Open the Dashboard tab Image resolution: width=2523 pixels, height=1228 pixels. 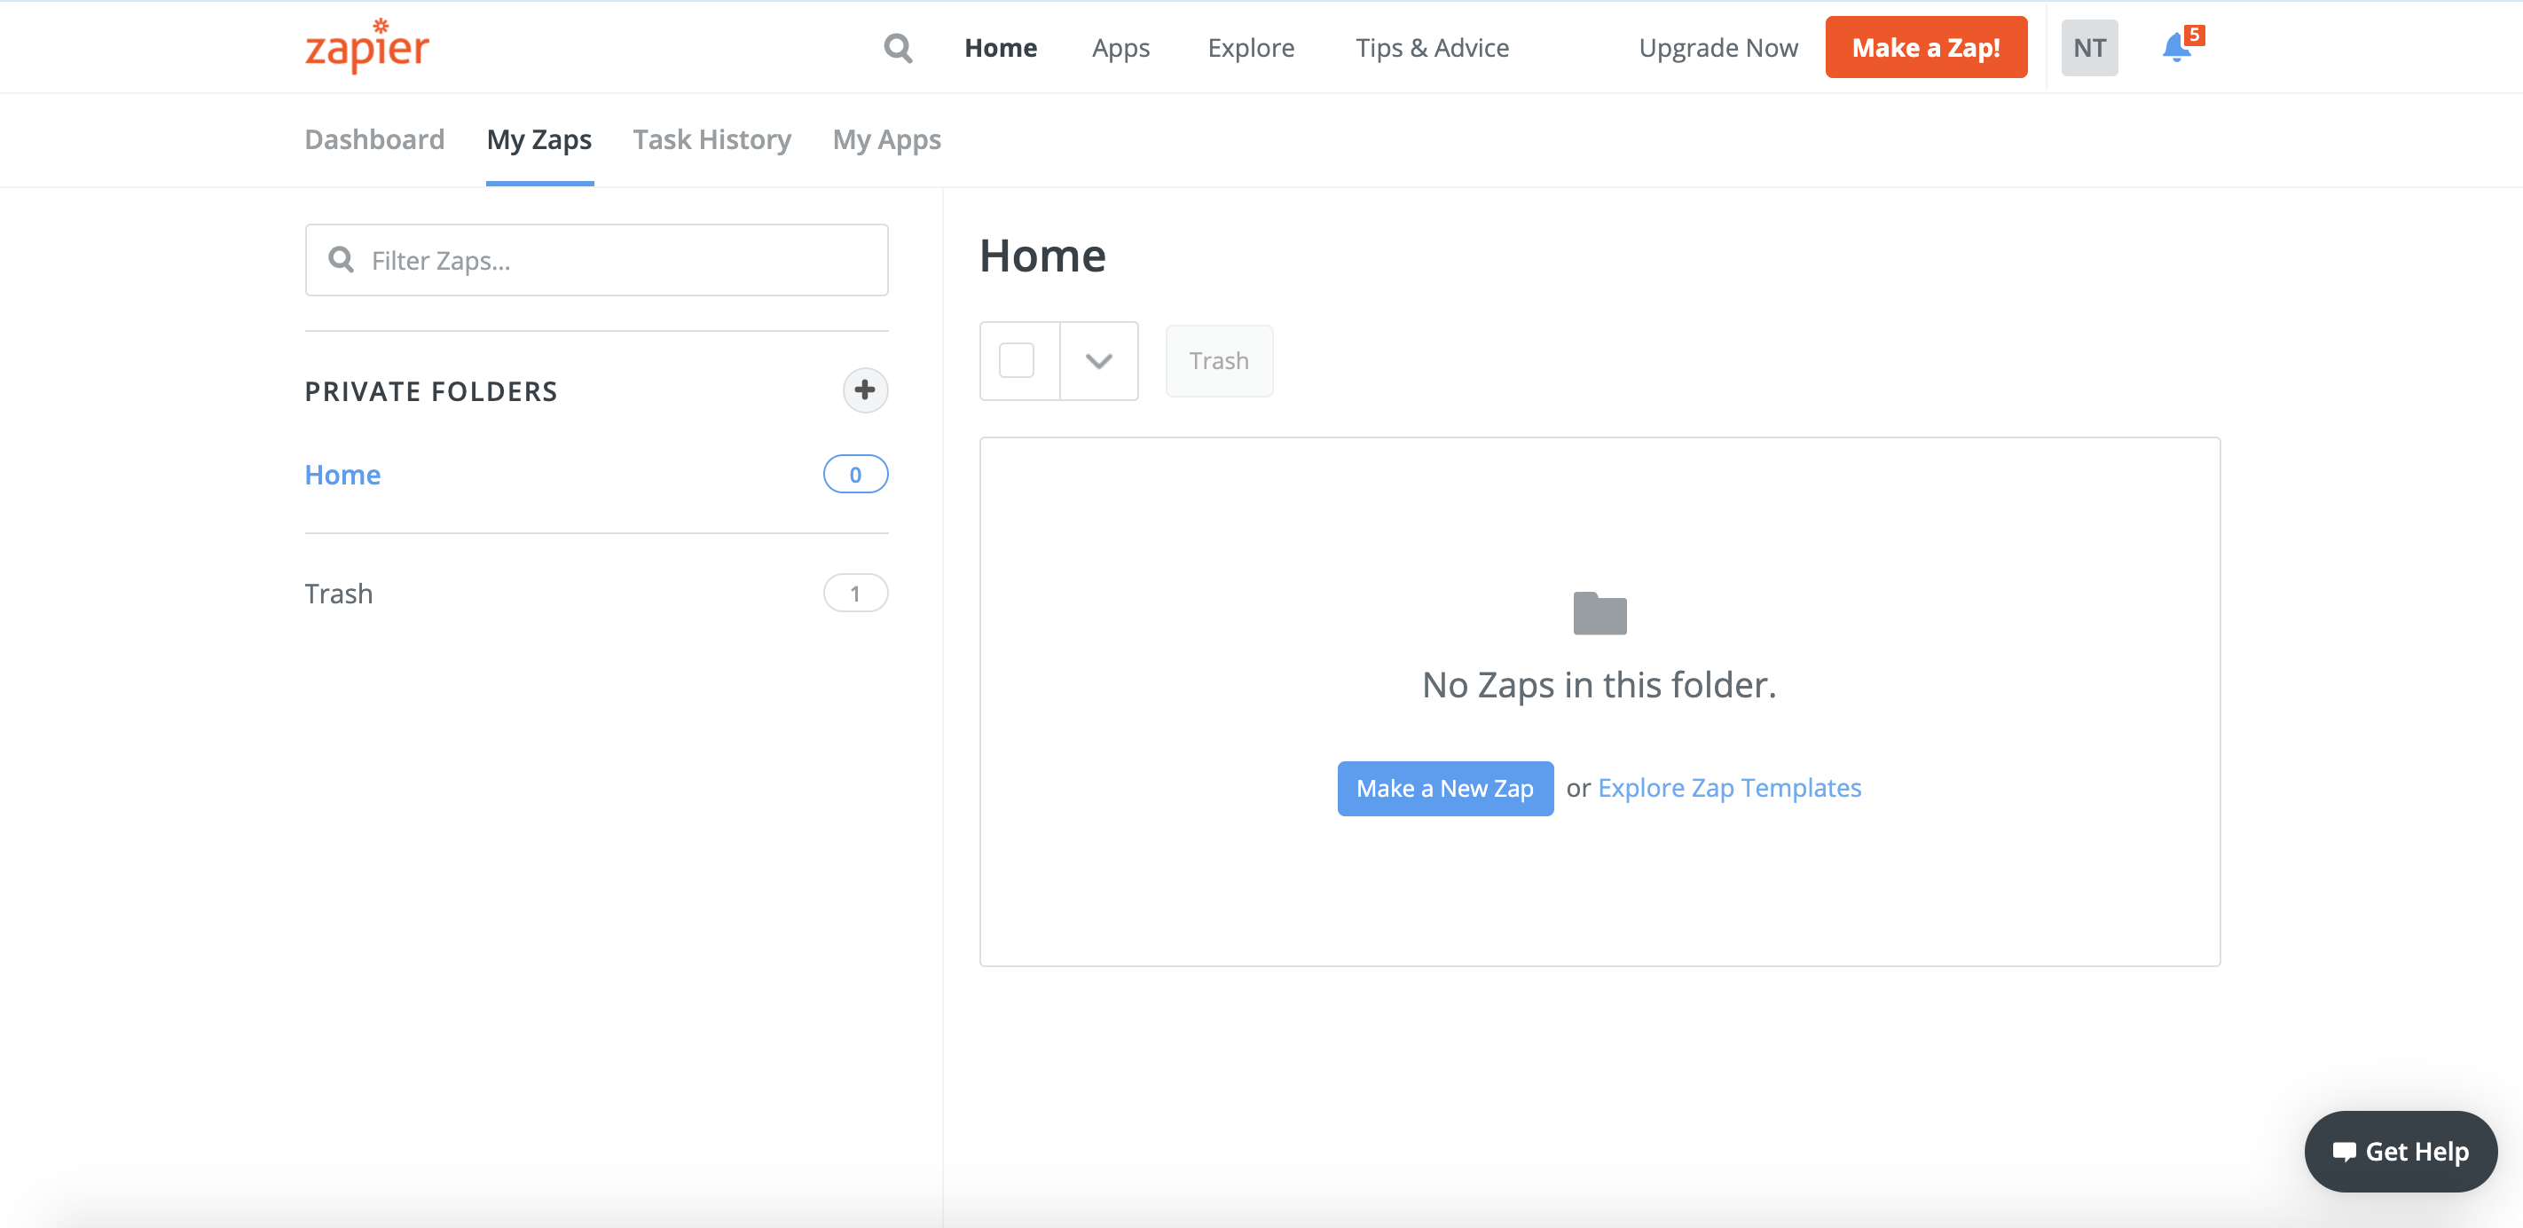pos(374,139)
